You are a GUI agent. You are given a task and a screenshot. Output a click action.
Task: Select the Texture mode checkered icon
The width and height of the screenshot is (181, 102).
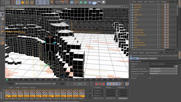(x=2, y=19)
